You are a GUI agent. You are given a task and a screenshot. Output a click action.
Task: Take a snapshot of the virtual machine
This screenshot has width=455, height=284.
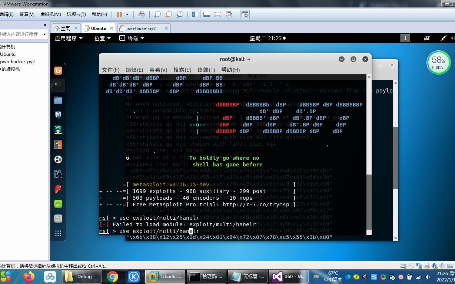tap(157, 14)
